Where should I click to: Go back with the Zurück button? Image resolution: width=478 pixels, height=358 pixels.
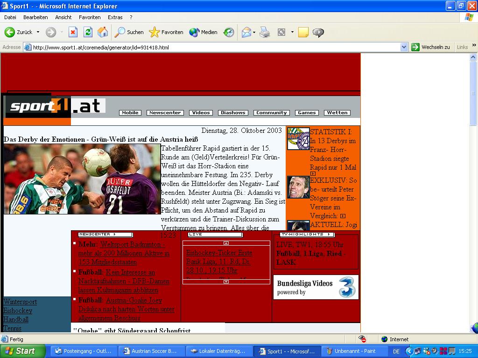[18, 32]
